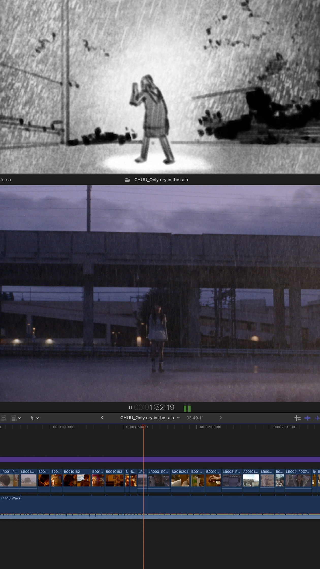Select the B0... clip before LR004_R007
This screenshot has height=569, width=320.
(280, 481)
